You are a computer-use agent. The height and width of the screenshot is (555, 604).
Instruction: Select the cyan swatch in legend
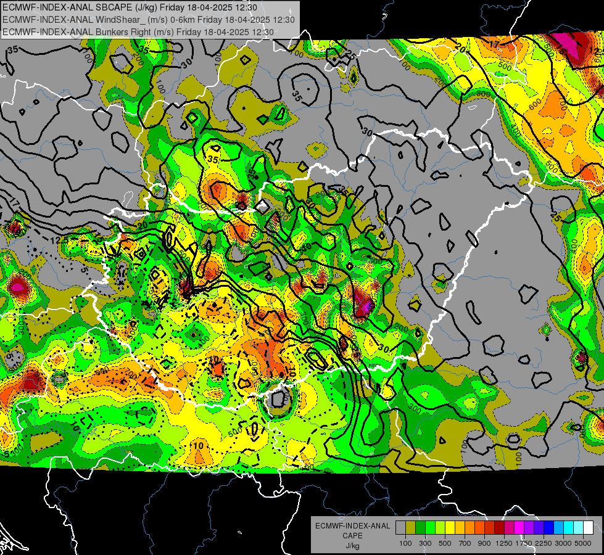569,528
